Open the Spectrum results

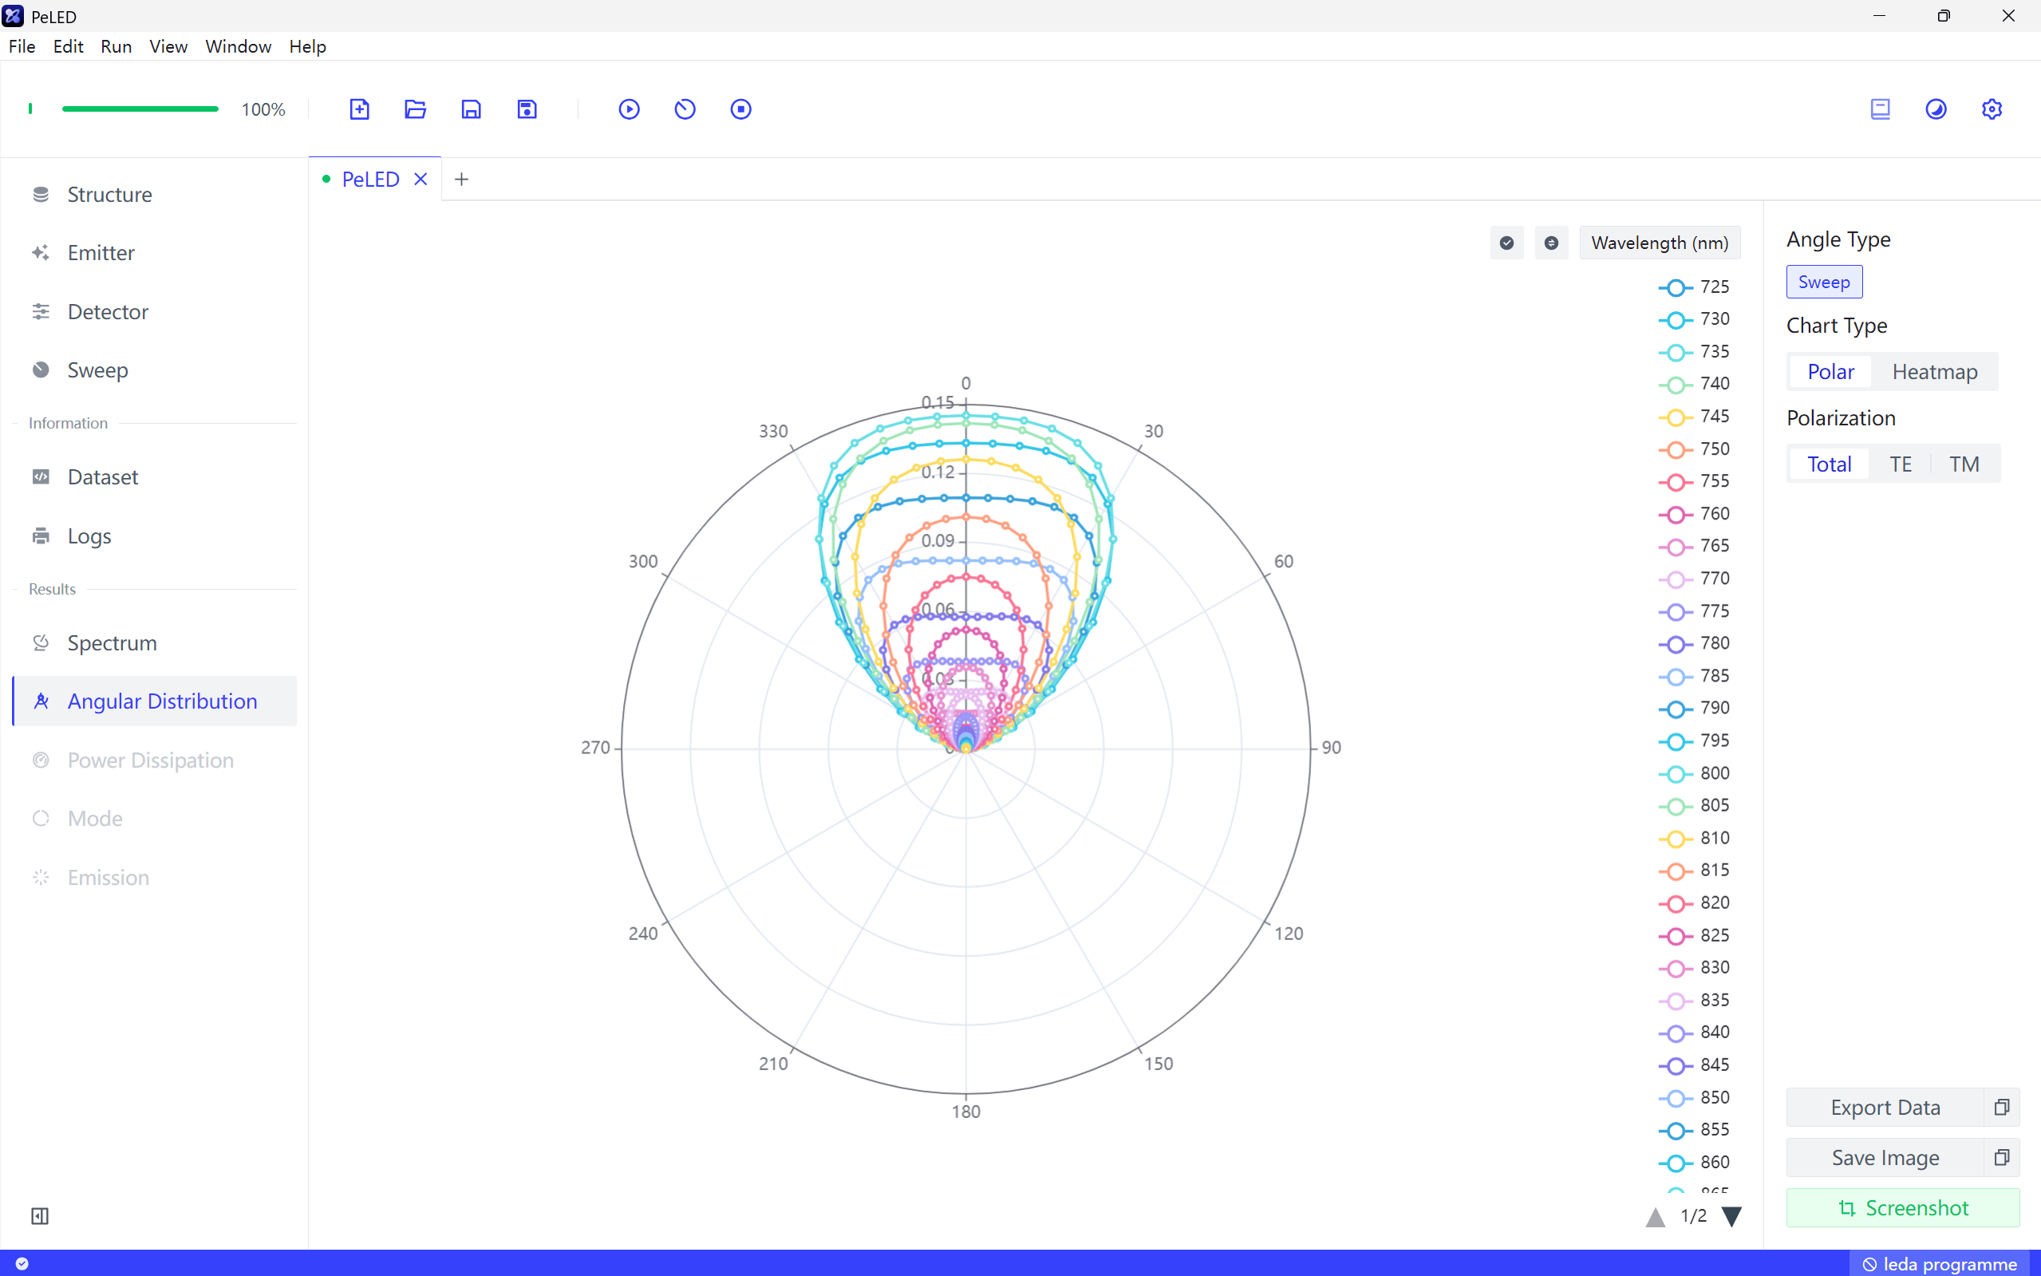[155, 643]
